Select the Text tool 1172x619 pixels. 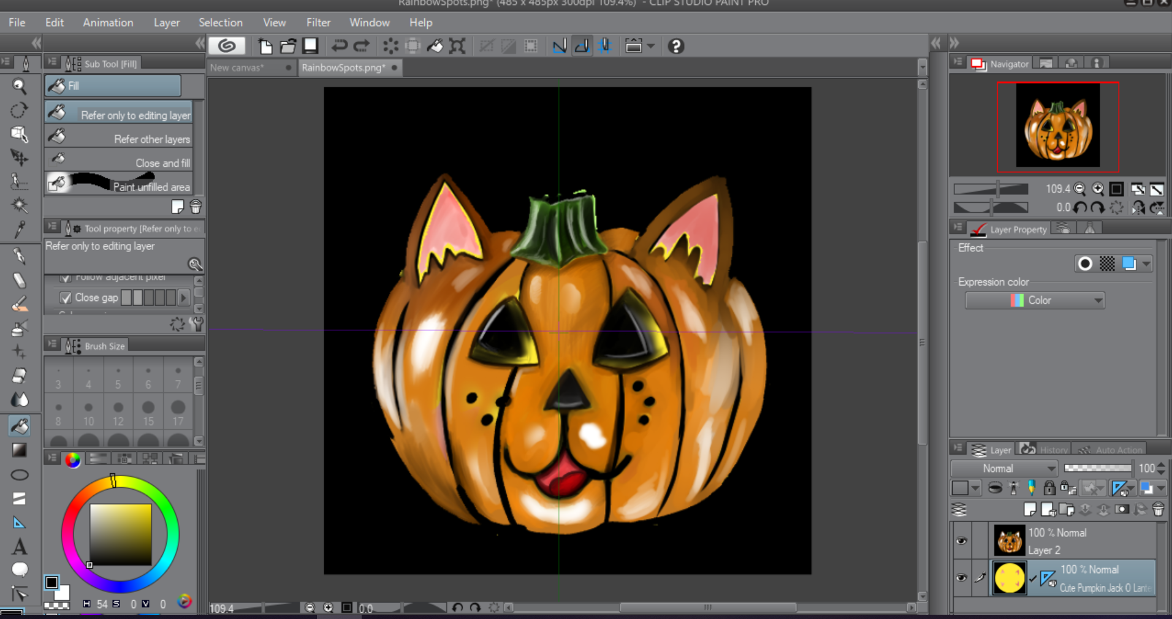pyautogui.click(x=19, y=546)
